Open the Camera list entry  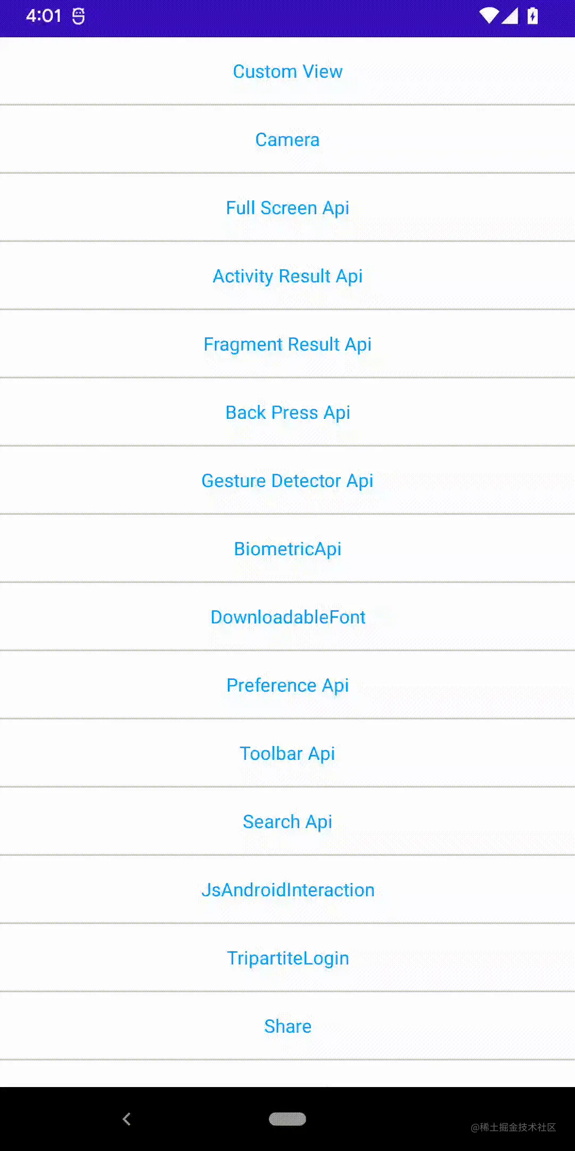pyautogui.click(x=287, y=140)
